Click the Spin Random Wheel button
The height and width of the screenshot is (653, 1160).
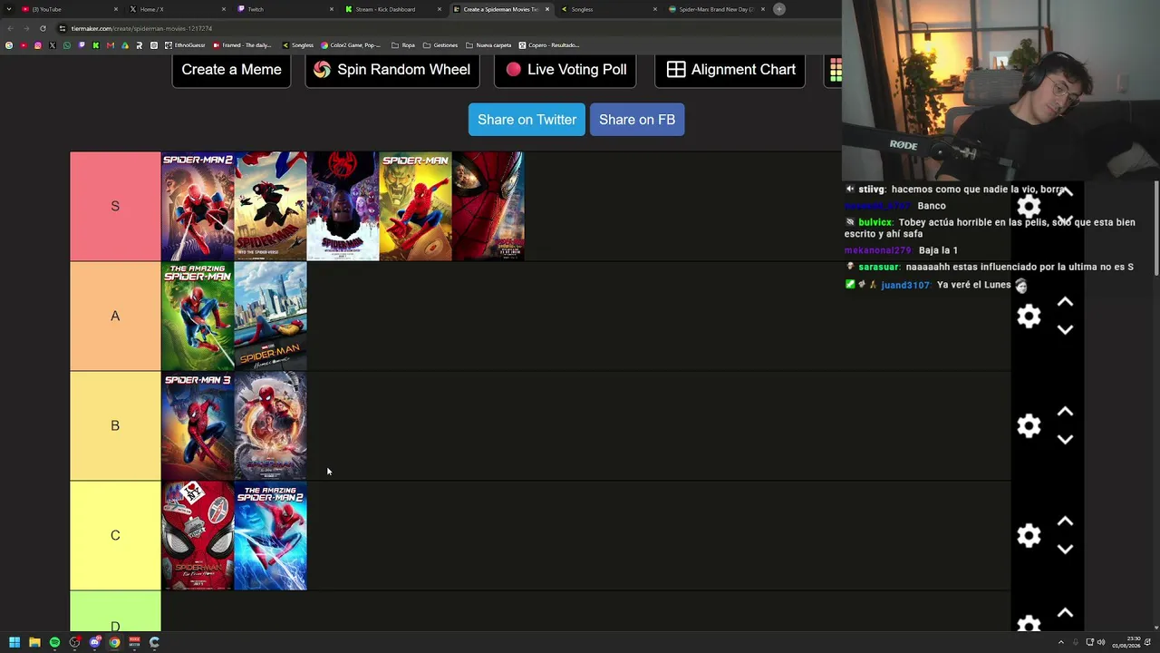point(392,70)
